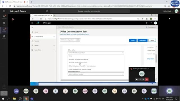Choose Office Professional Plus 2019 Volume License
The image size is (180, 101).
96,66
